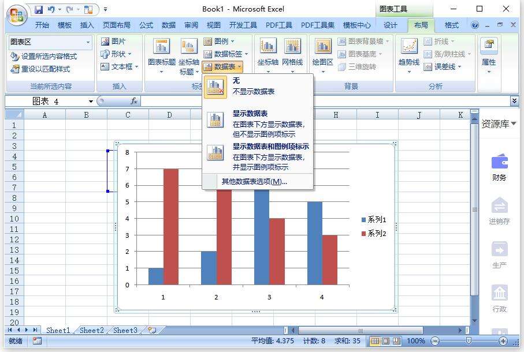524x352 pixels.
Task: Open axis titles (坐标轴标题) options
Action: [x=189, y=56]
